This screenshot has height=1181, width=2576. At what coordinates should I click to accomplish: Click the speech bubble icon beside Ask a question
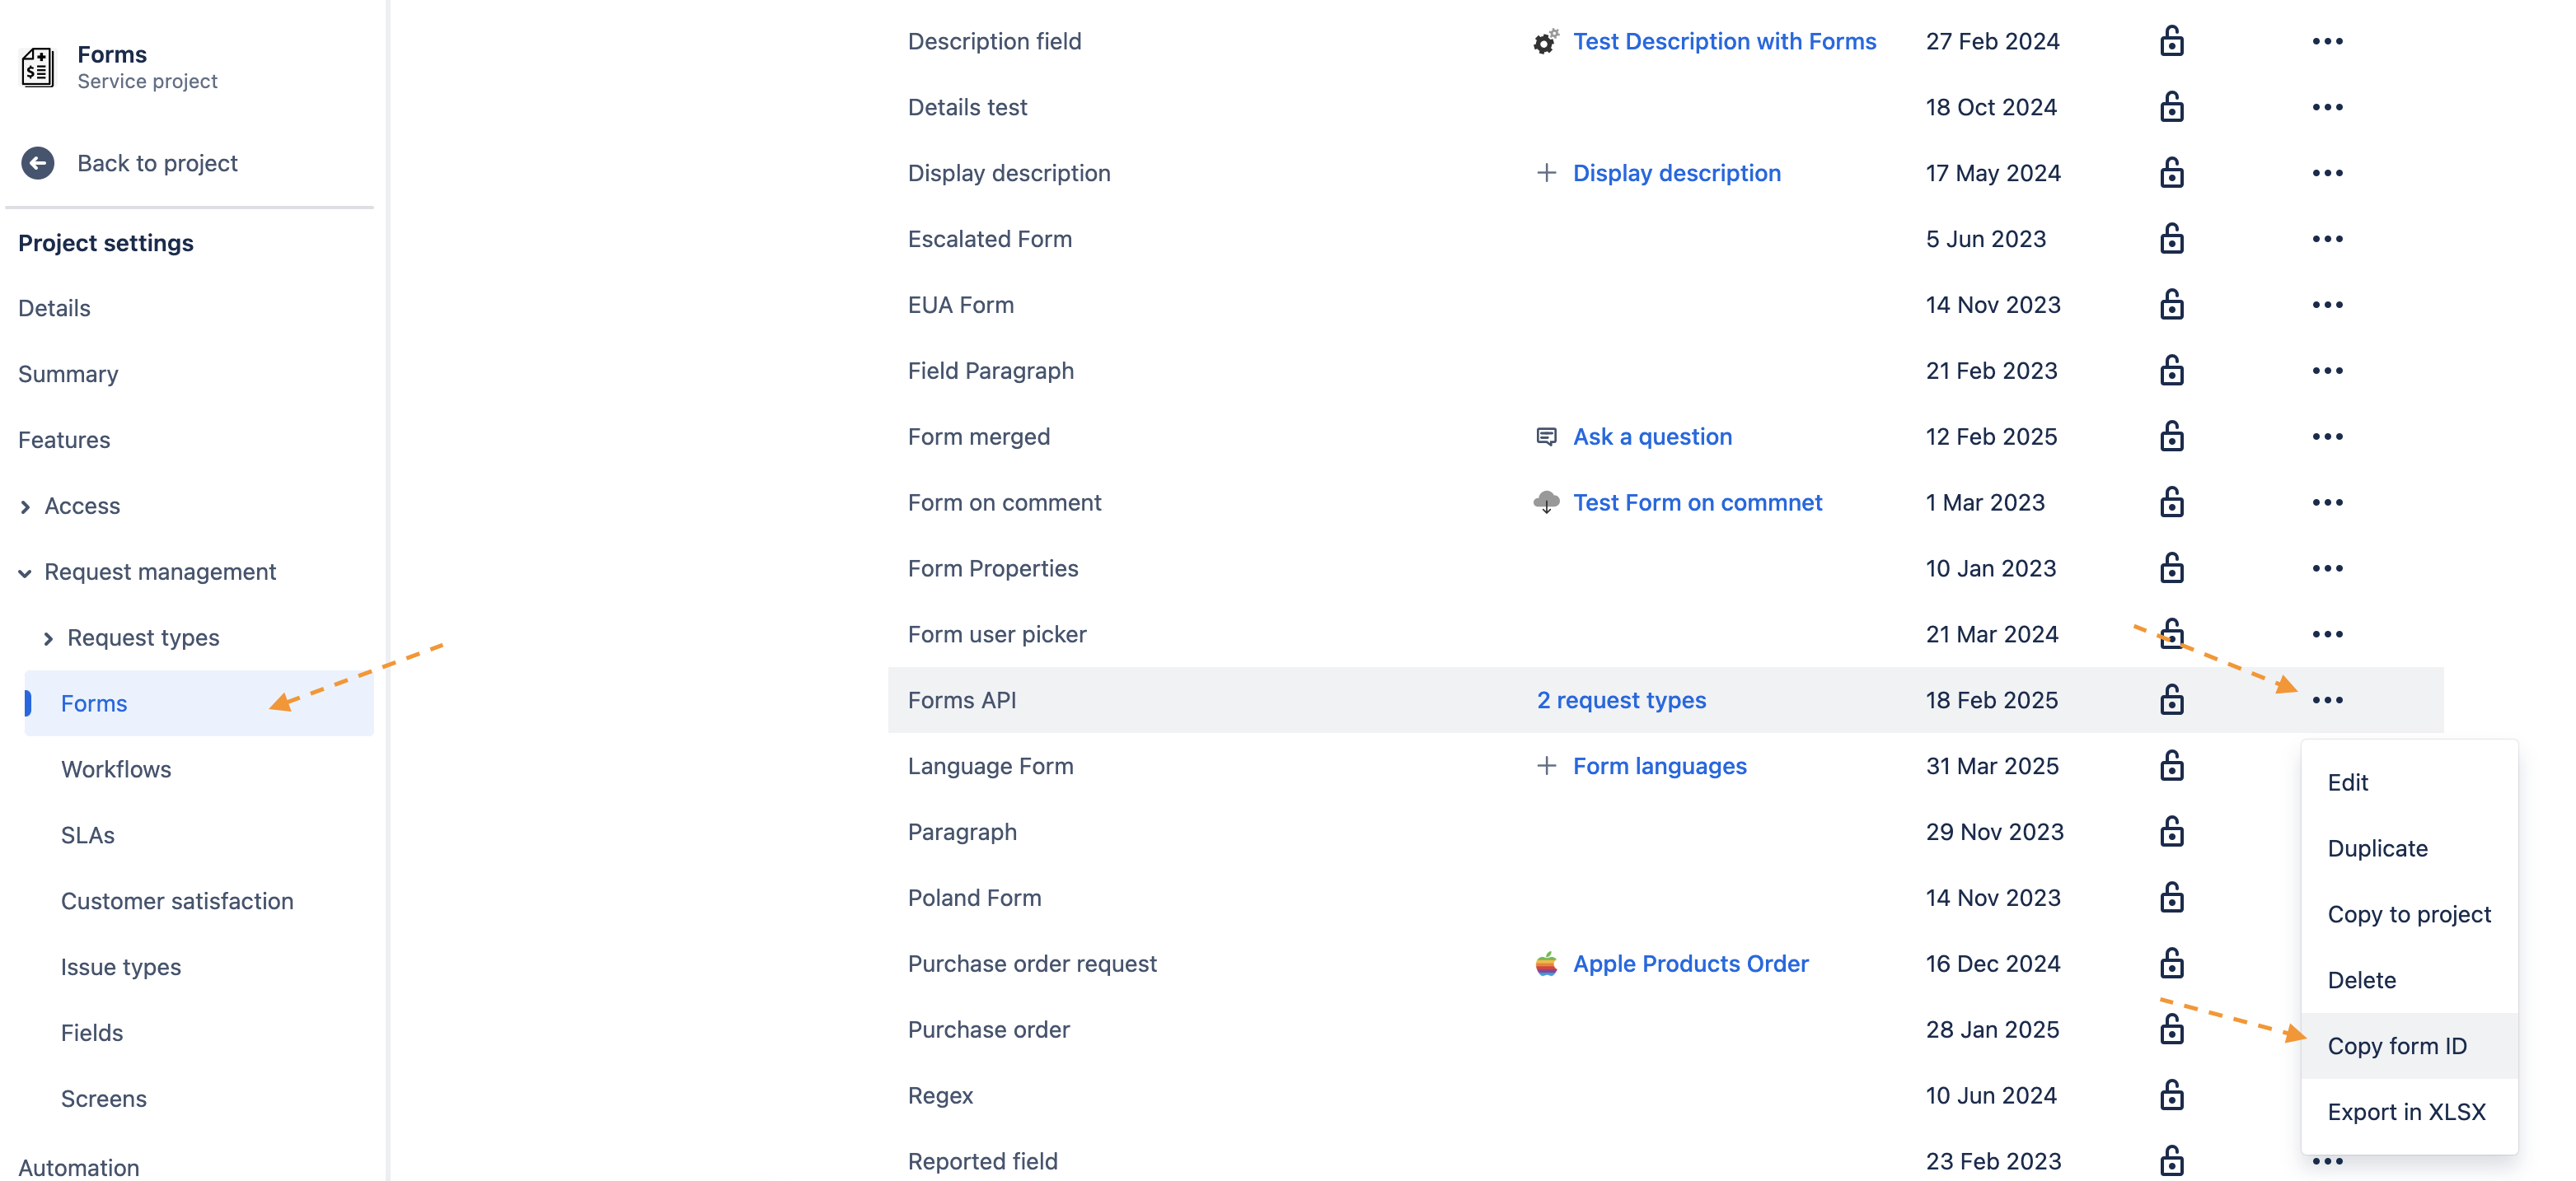(1545, 436)
